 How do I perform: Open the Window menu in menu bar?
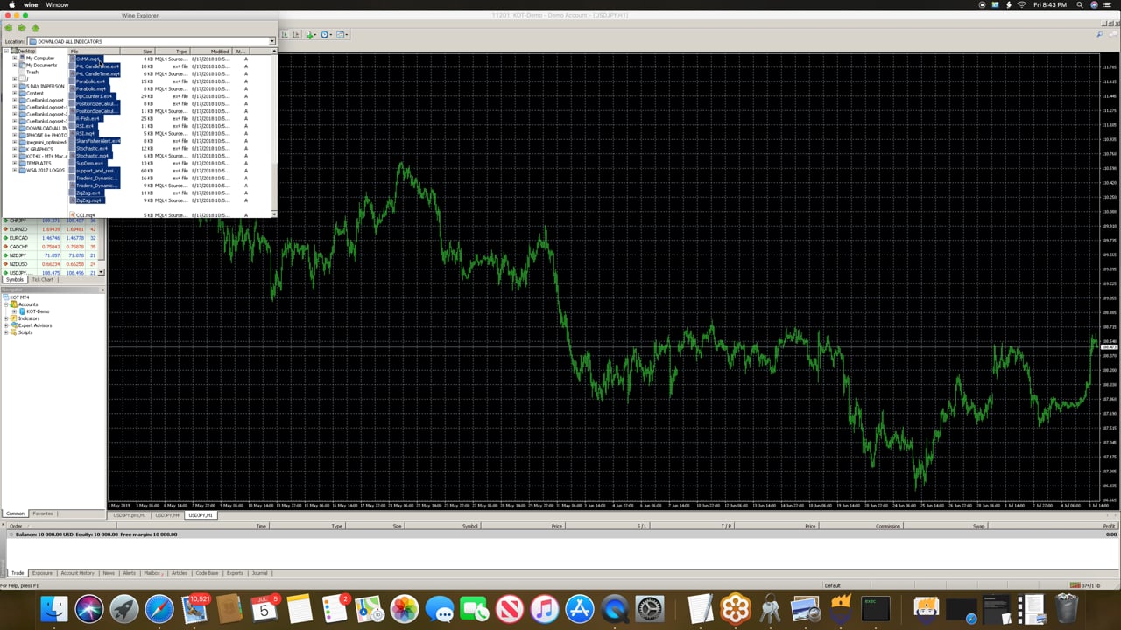click(57, 5)
